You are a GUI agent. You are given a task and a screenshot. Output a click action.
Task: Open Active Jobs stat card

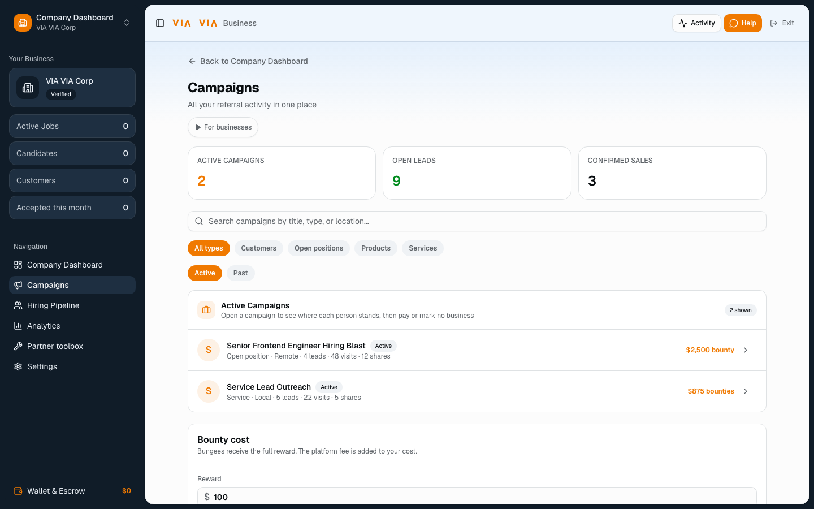pyautogui.click(x=72, y=126)
